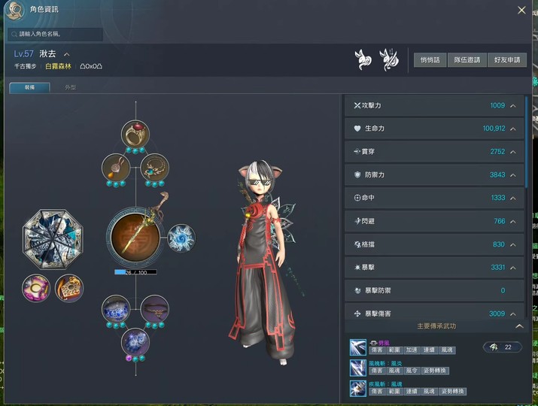Click the blue swirl pet gem slot

pos(181,238)
